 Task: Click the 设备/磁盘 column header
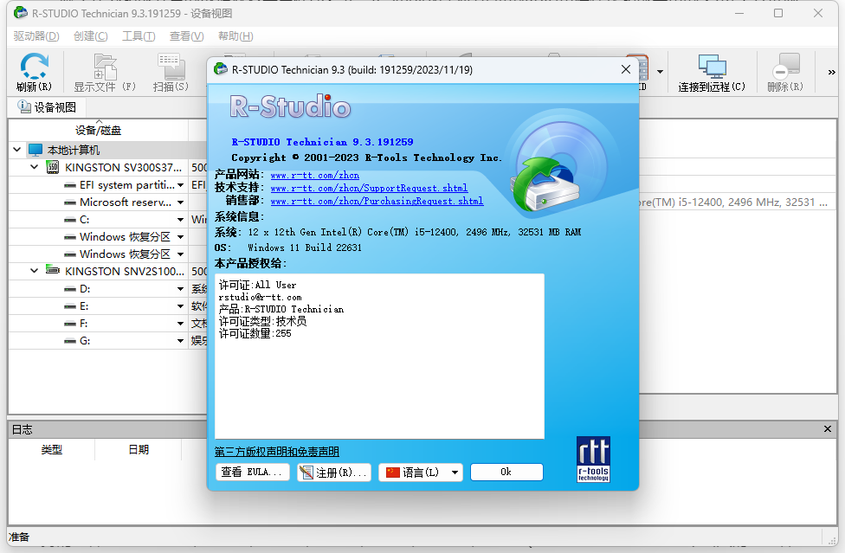(98, 131)
